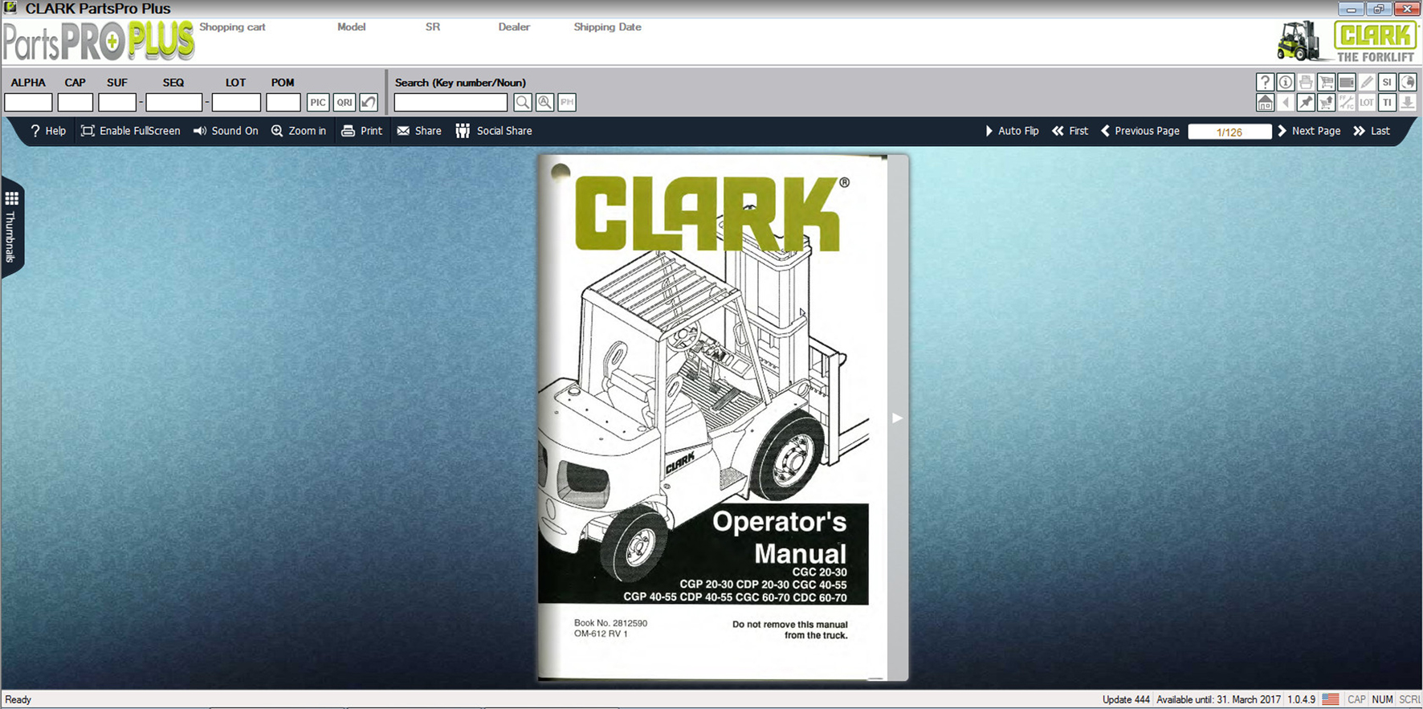The height and width of the screenshot is (709, 1423).
Task: Click the PIC button
Action: 318,102
